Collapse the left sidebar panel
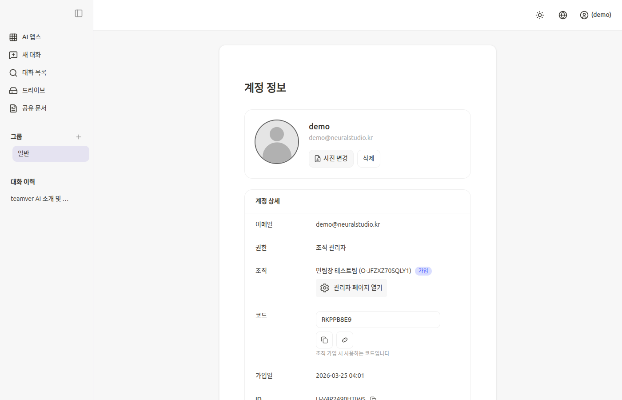 click(79, 13)
